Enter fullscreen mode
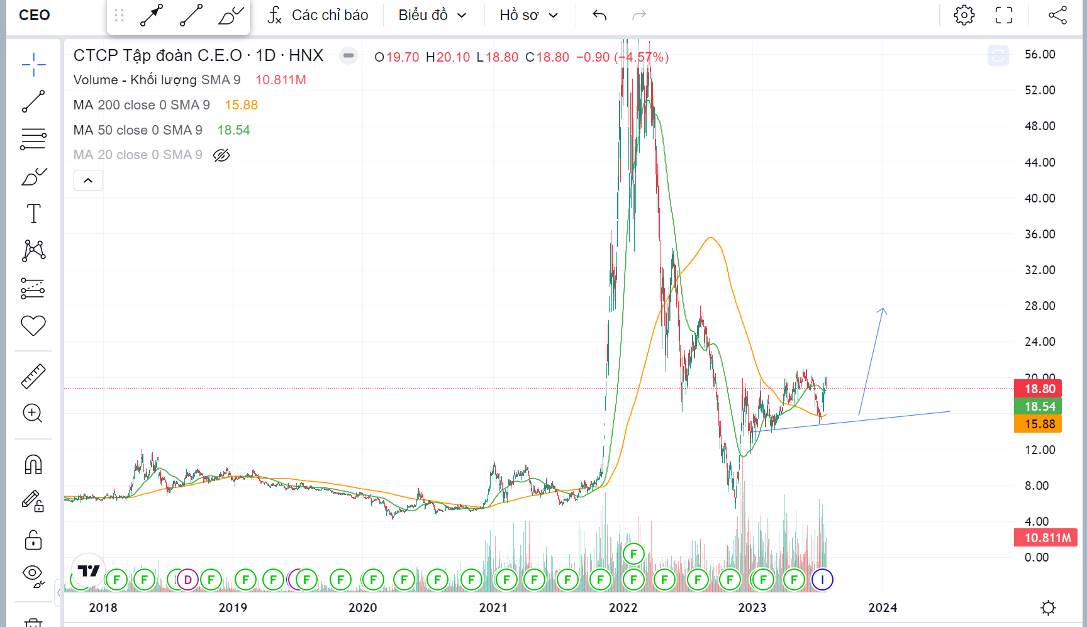The image size is (1087, 627). click(x=1004, y=15)
